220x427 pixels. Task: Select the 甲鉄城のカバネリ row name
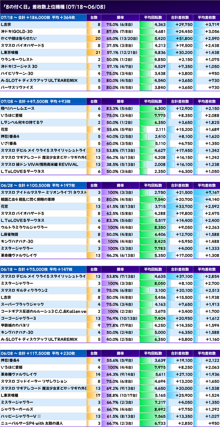15,325
